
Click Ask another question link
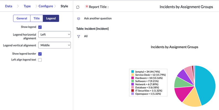coord(98,18)
